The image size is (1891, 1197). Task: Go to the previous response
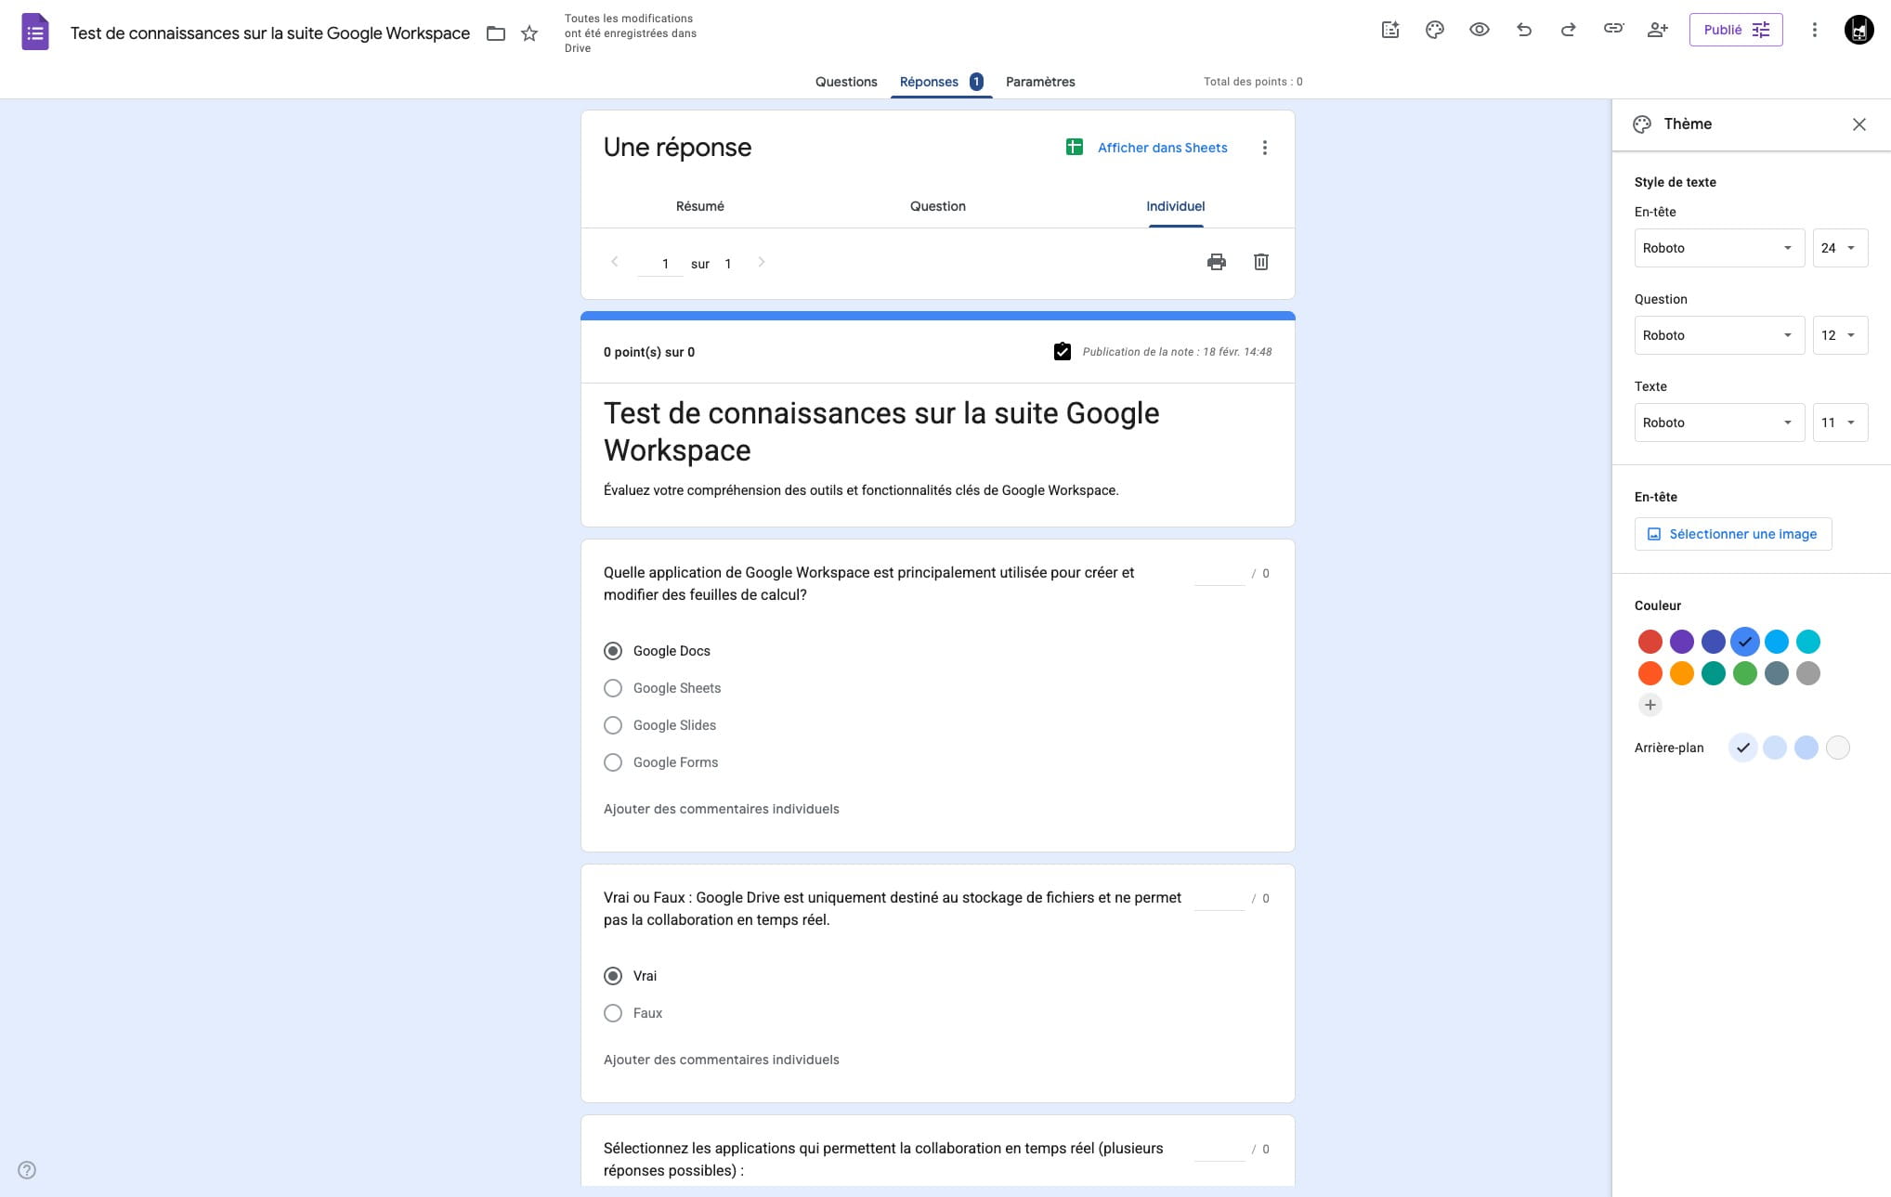pyautogui.click(x=614, y=262)
